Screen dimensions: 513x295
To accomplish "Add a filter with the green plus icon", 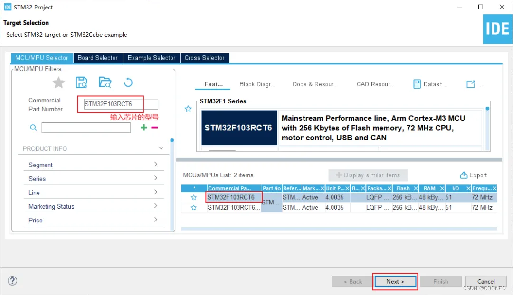I will point(143,128).
